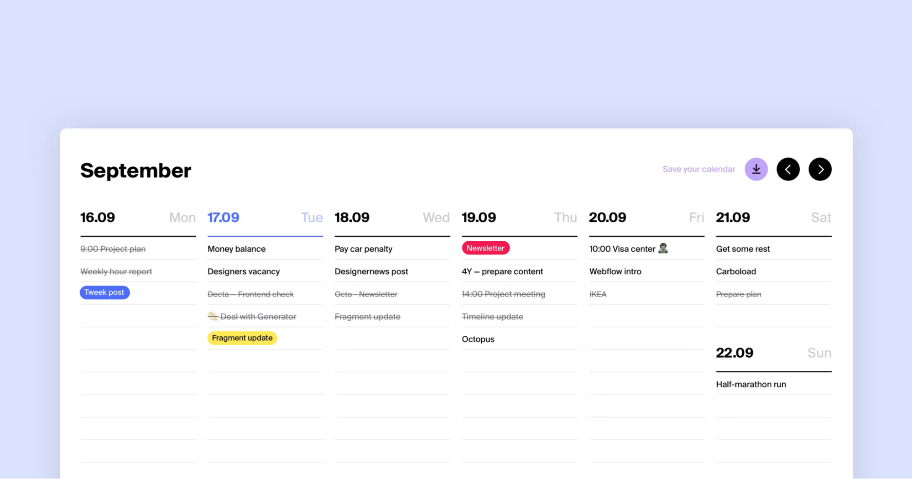Click the zombie emoji next to Visa center
This screenshot has width=912, height=479.
click(x=664, y=249)
